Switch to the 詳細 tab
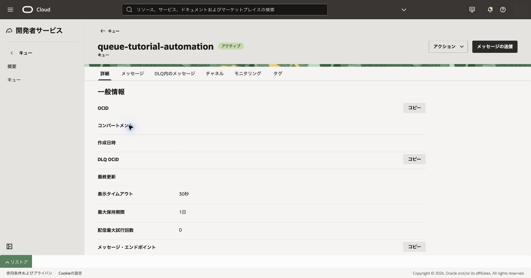The width and height of the screenshot is (531, 278). (x=105, y=74)
